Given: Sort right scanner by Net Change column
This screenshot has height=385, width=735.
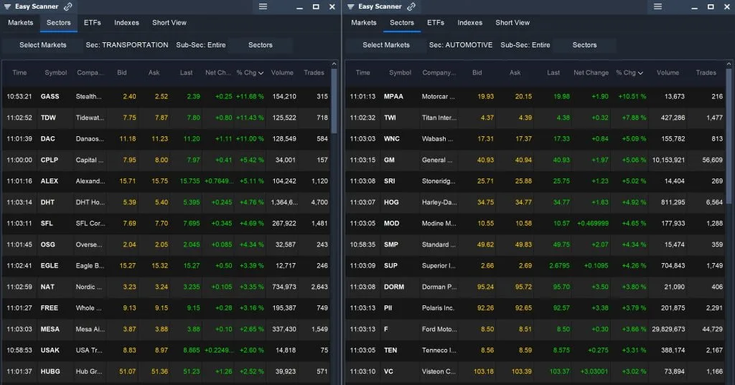Looking at the screenshot, I should click(x=591, y=72).
